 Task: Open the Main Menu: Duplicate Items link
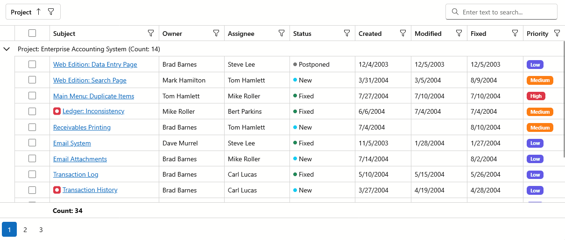[94, 96]
